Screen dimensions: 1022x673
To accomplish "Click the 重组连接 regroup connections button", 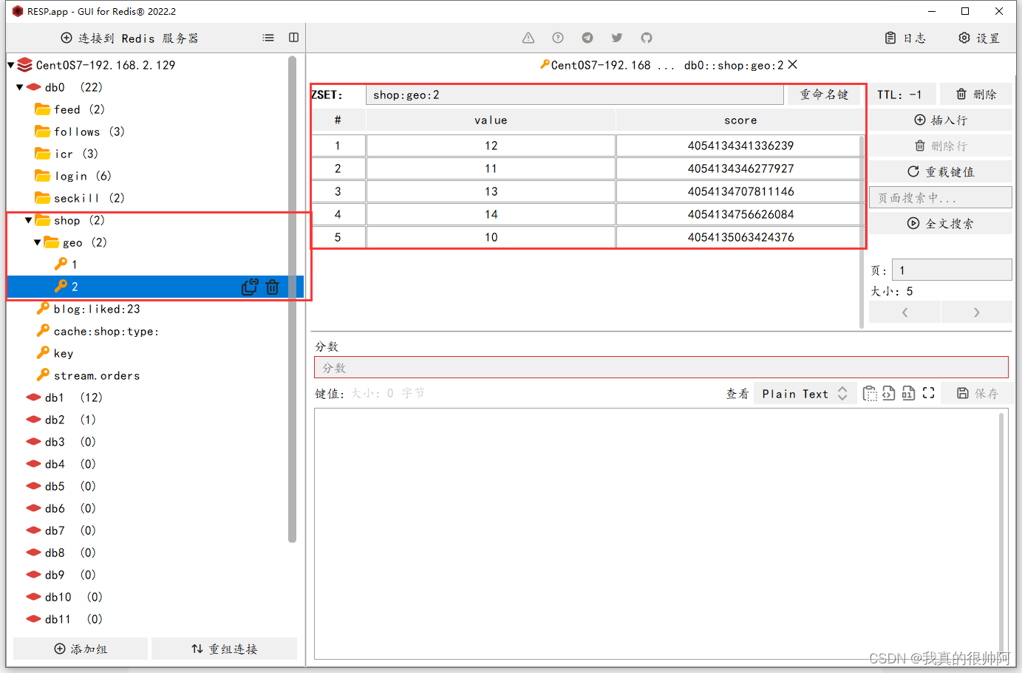I will (225, 649).
